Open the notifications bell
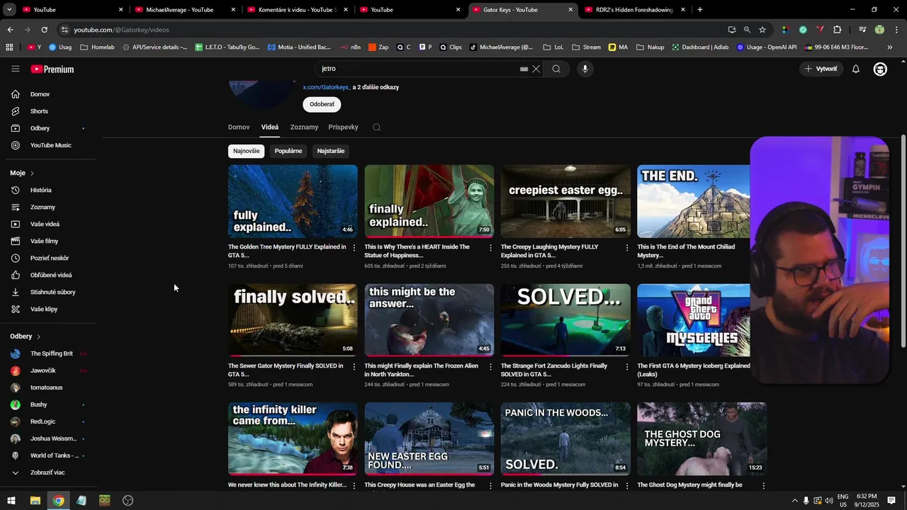 (855, 69)
